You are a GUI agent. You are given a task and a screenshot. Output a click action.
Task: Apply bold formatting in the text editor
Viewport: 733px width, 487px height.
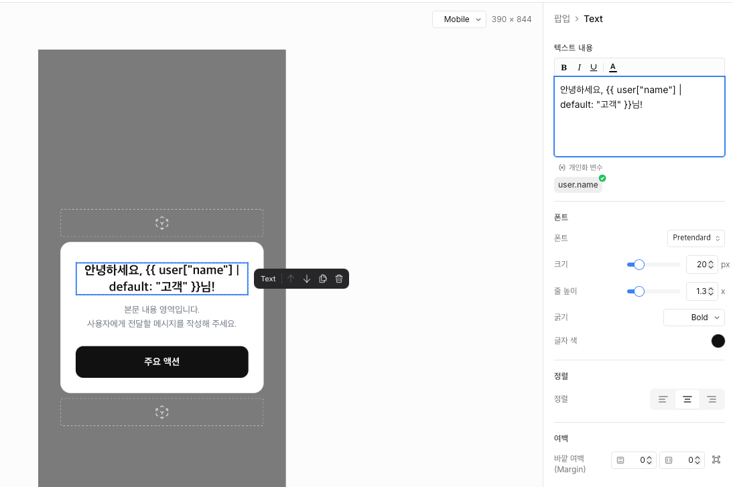pos(563,67)
